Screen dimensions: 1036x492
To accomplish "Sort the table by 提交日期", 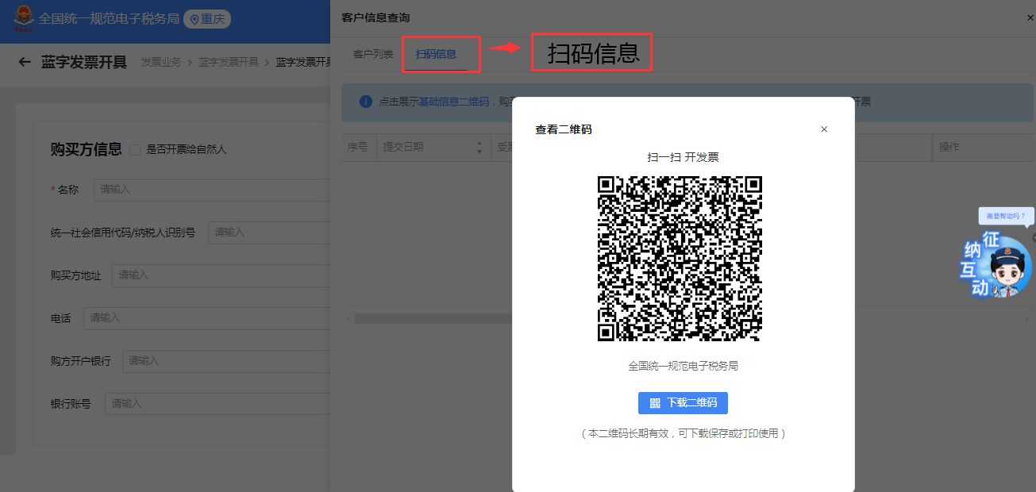I will click(x=479, y=148).
